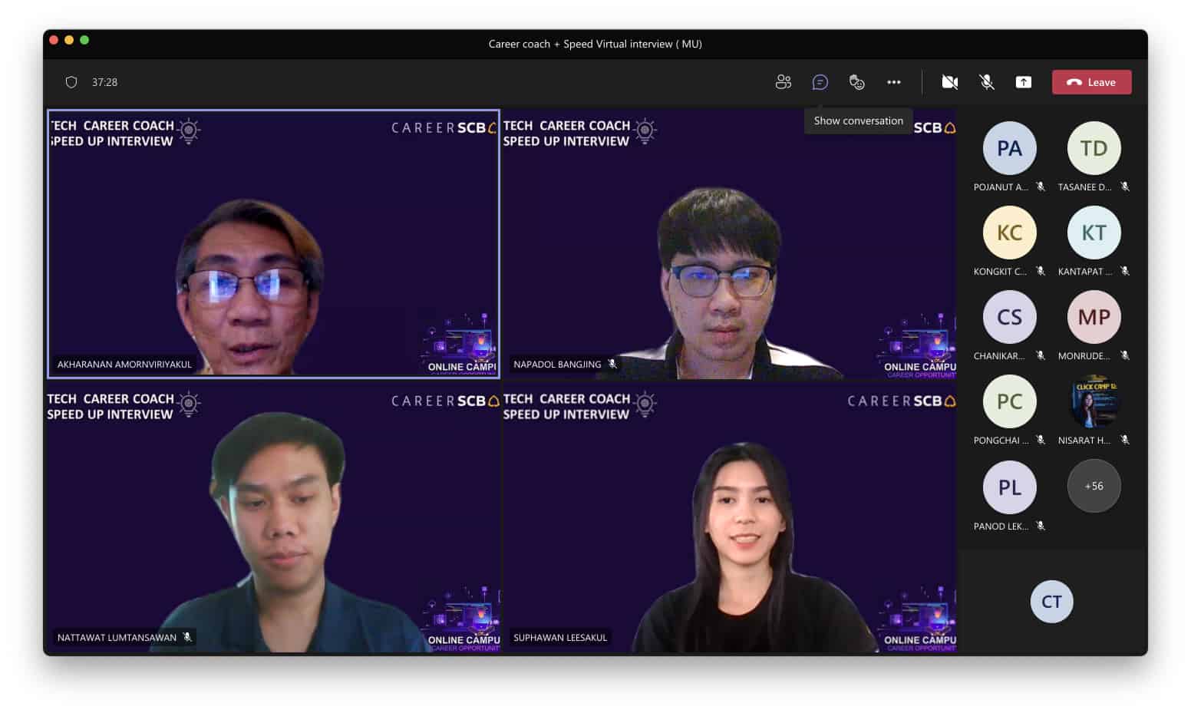The width and height of the screenshot is (1191, 713).
Task: Share screen using share content icon
Action: coord(1023,82)
